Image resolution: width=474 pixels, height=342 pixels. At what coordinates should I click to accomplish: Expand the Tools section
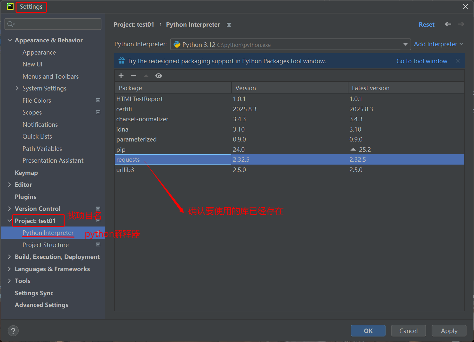point(9,281)
